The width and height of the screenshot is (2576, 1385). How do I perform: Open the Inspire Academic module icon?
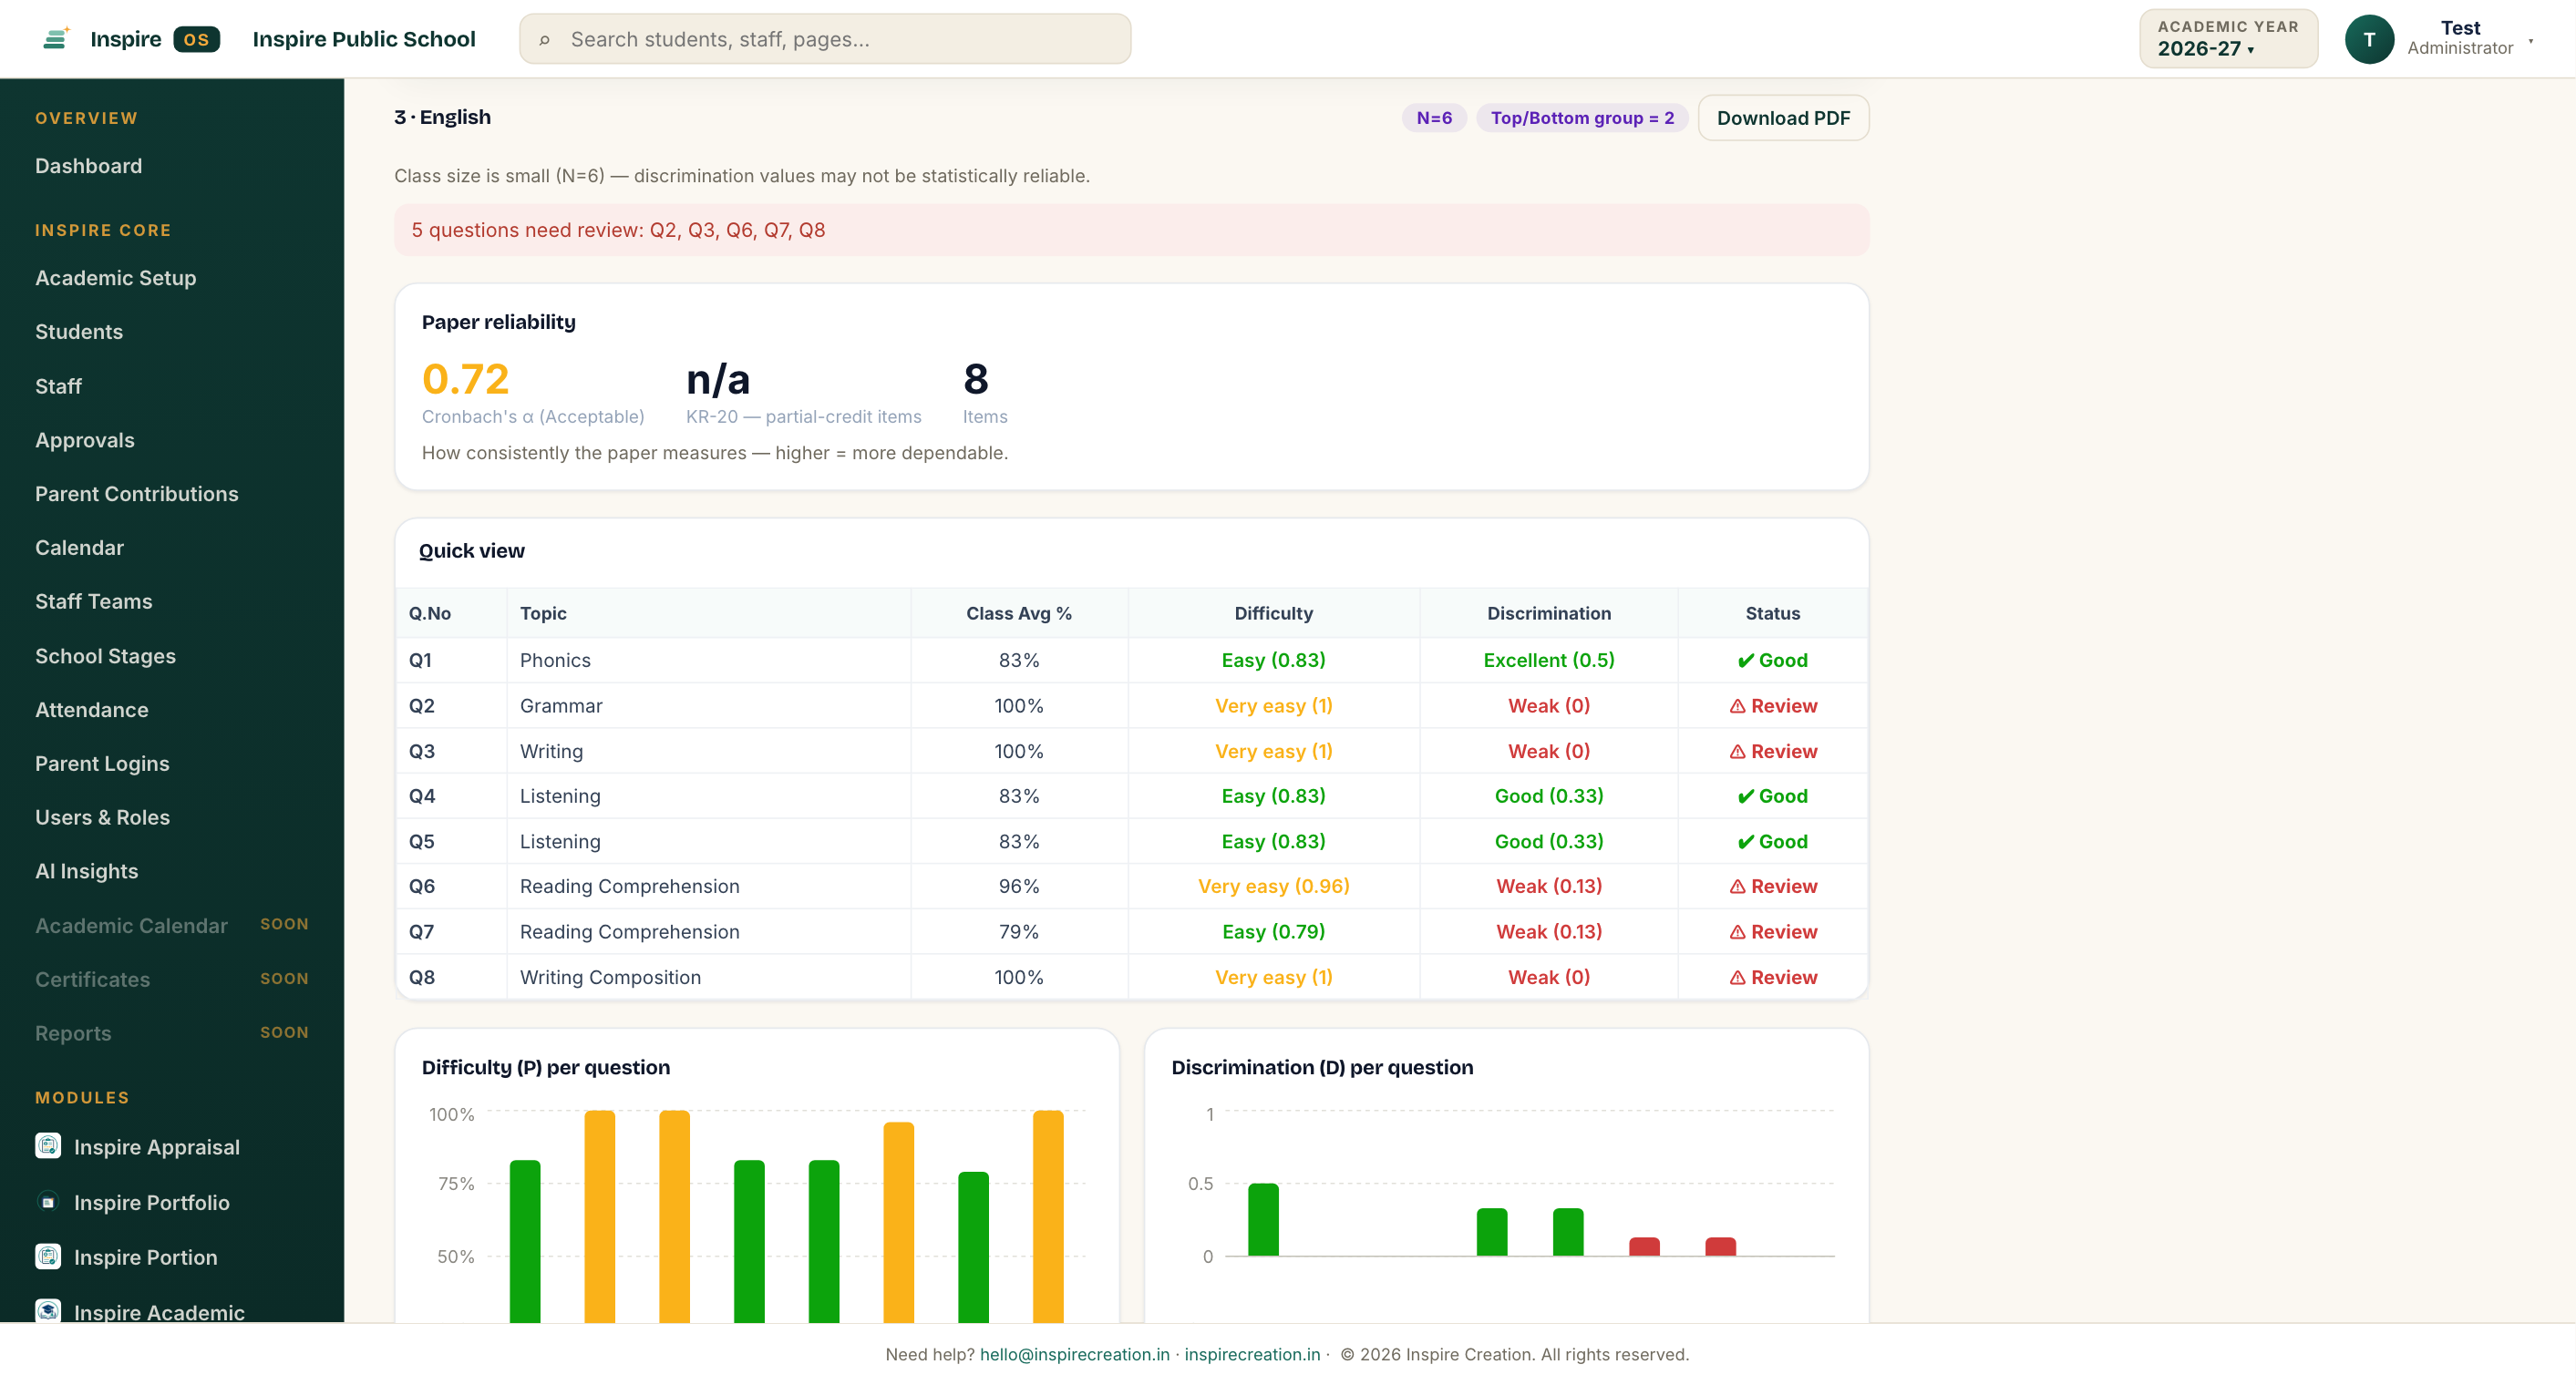pyautogui.click(x=48, y=1311)
